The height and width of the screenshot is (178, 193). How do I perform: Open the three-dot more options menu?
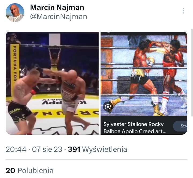(x=184, y=11)
